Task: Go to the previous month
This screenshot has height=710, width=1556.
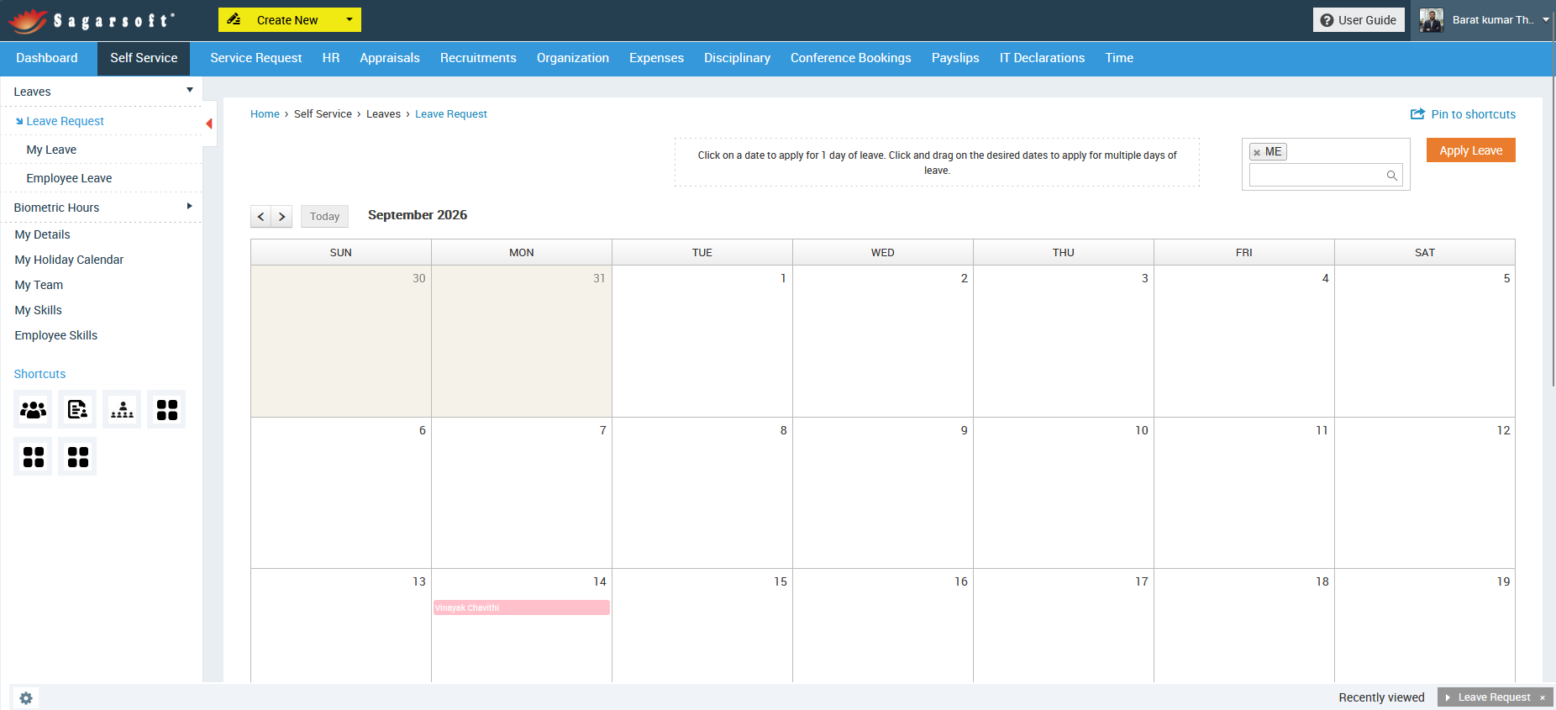Action: tap(260, 217)
